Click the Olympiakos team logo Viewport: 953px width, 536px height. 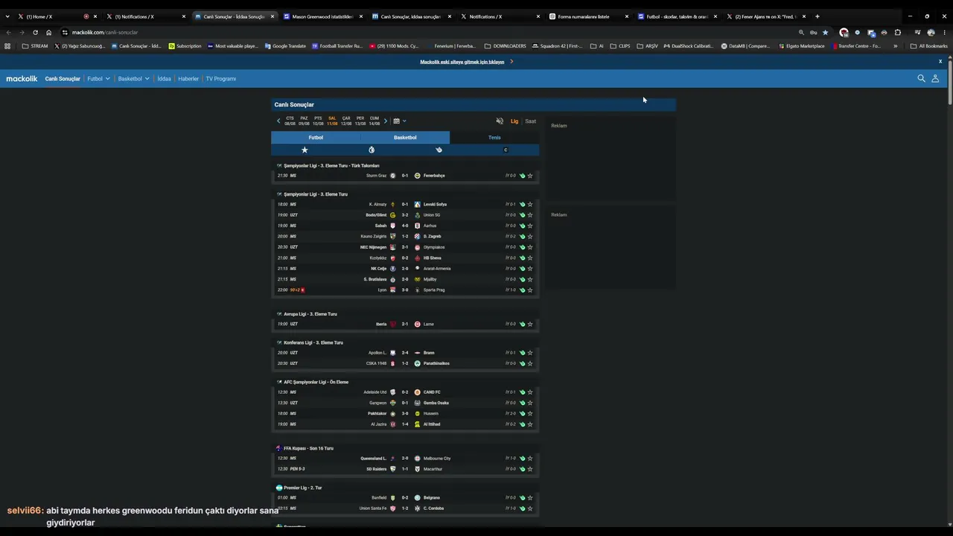pyautogui.click(x=418, y=247)
